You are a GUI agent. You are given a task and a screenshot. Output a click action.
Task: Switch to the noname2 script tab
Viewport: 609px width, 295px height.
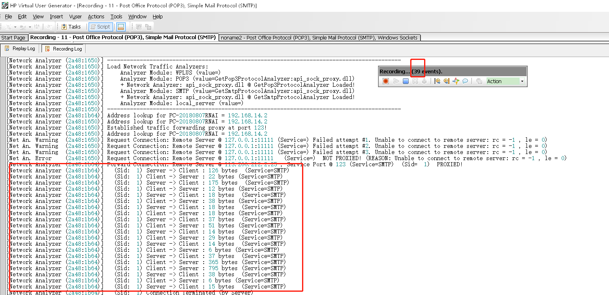pos(319,37)
